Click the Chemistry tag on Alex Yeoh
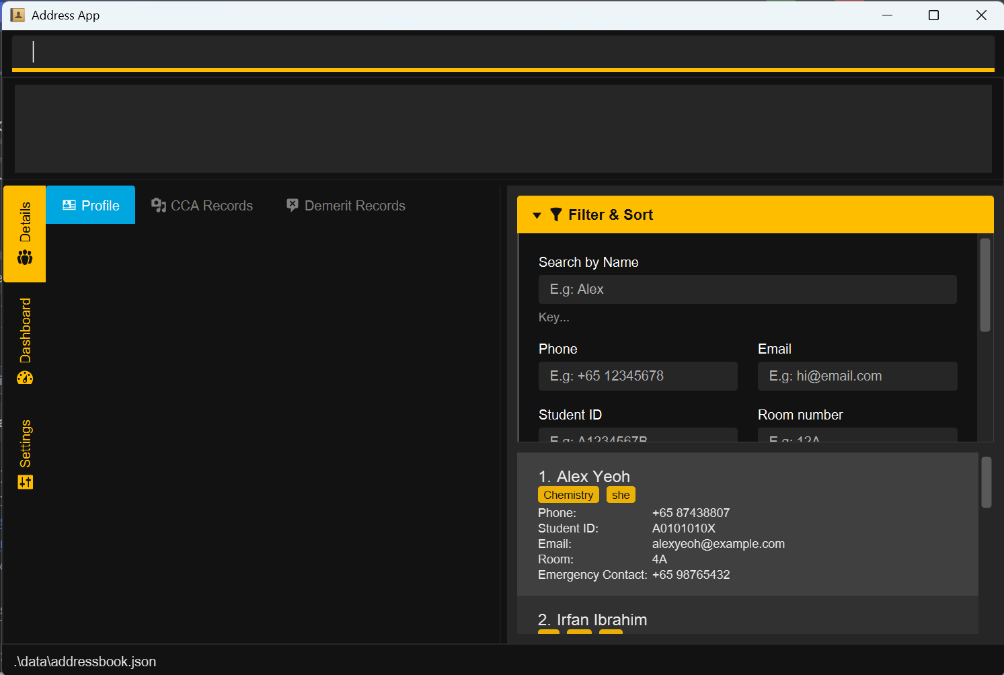 (568, 495)
